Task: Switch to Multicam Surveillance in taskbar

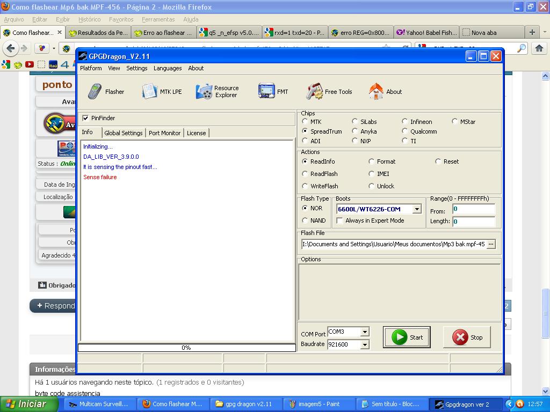Action: tap(100, 404)
